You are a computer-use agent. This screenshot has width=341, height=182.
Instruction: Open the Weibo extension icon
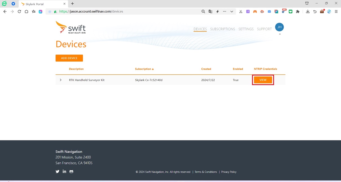pos(262,12)
